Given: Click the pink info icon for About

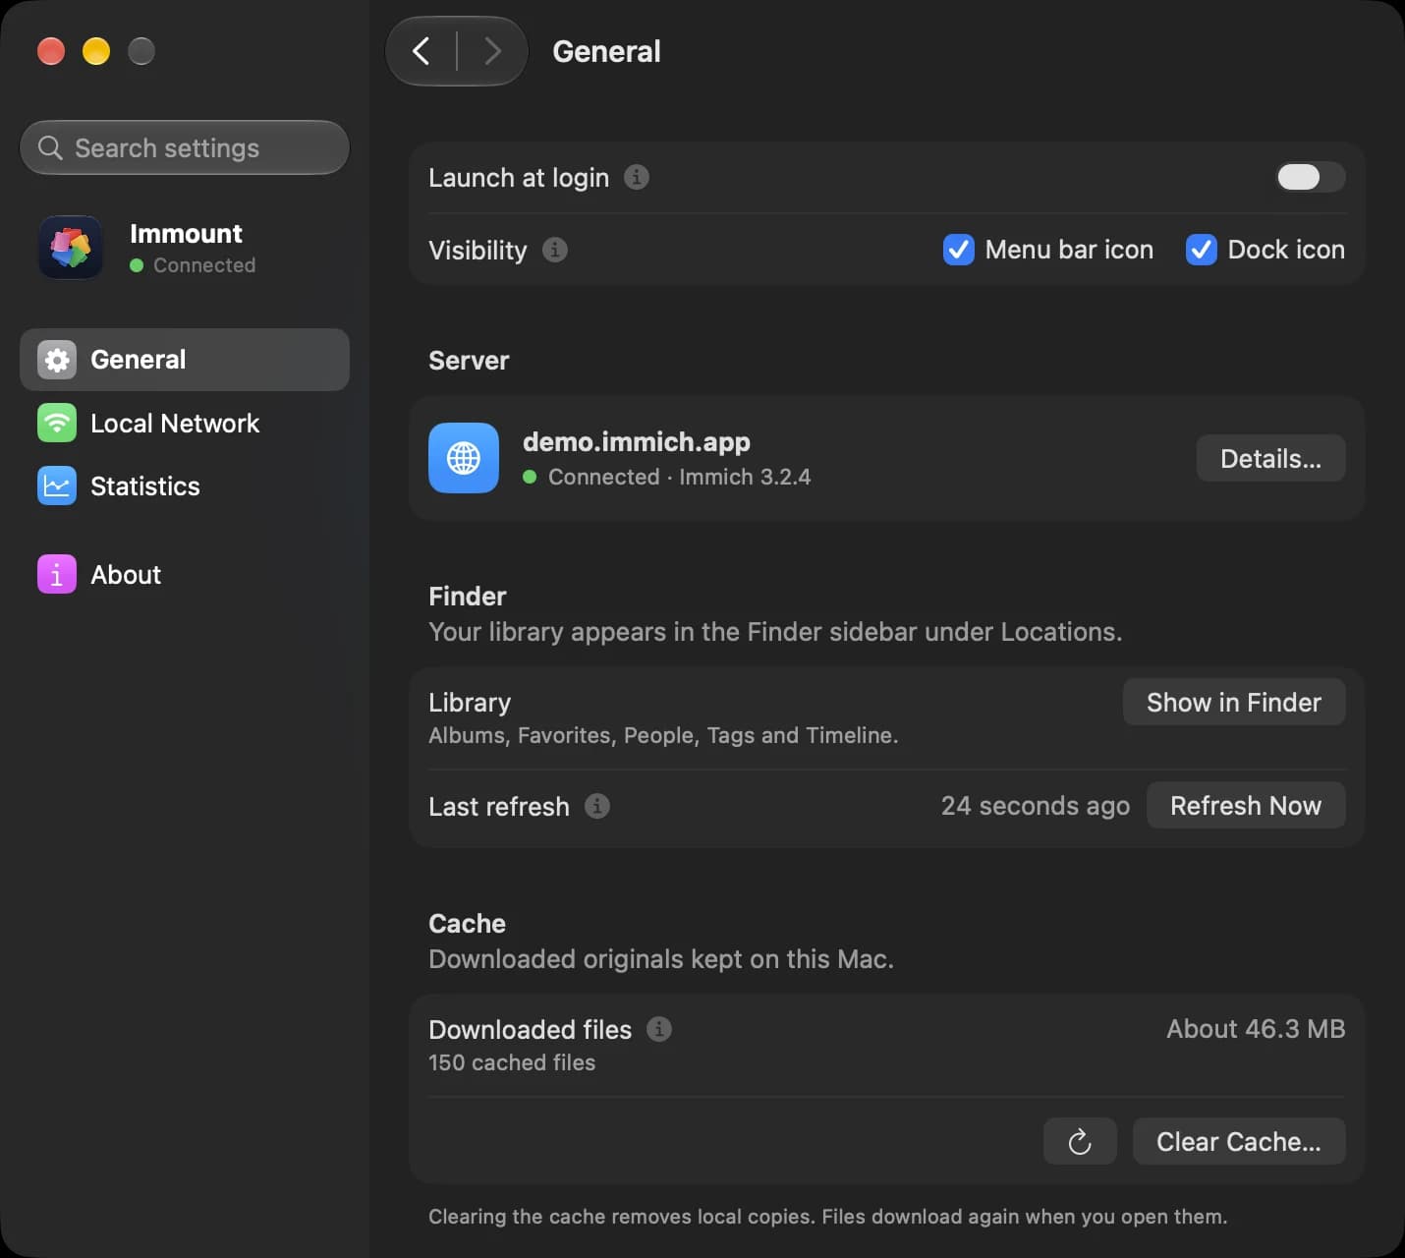Looking at the screenshot, I should point(57,575).
